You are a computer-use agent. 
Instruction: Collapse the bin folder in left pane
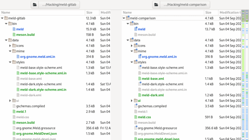[x=6, y=24]
